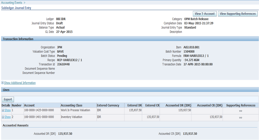This screenshot has height=140, width=259.
Task: Select the Entered CR column header
Action: [152, 105]
